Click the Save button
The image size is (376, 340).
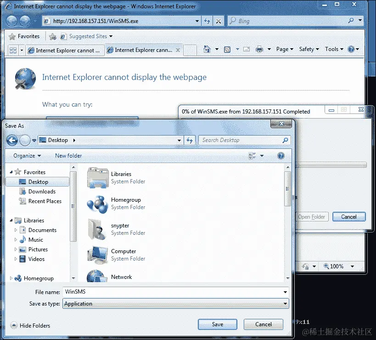[218, 324]
